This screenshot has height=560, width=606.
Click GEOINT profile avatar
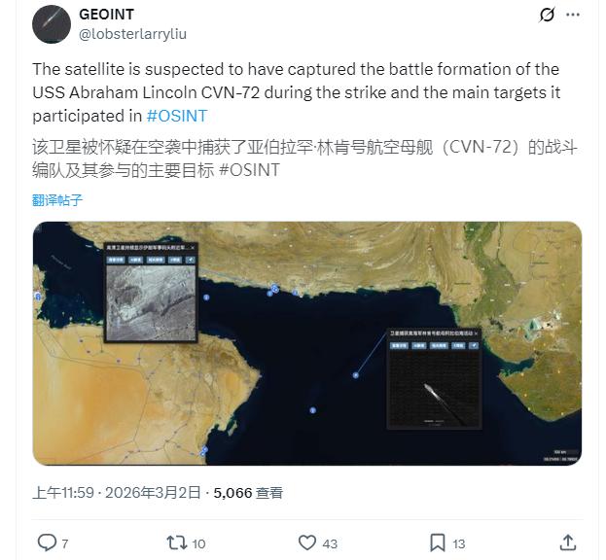pos(52,24)
